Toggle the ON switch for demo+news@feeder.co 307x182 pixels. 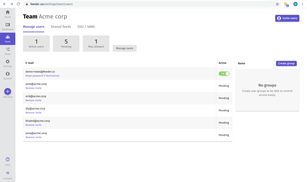(x=224, y=73)
